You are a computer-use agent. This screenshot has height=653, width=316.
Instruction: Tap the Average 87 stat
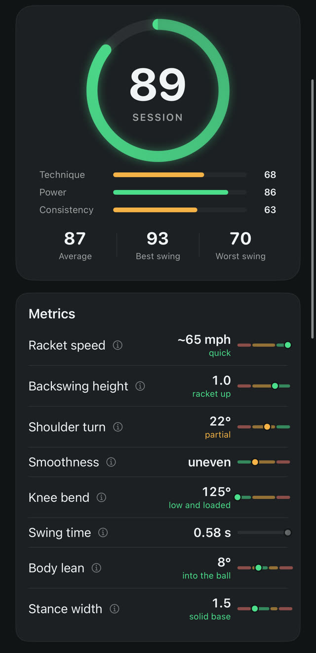click(x=75, y=245)
